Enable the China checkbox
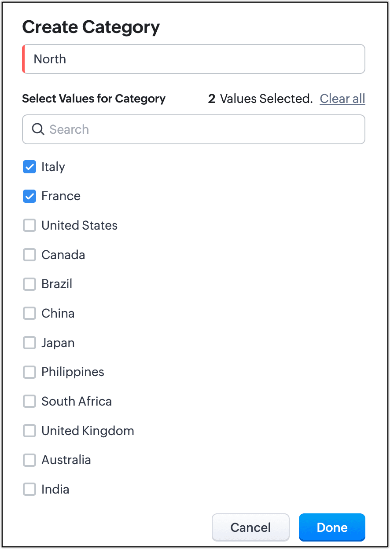390x549 pixels. [29, 314]
